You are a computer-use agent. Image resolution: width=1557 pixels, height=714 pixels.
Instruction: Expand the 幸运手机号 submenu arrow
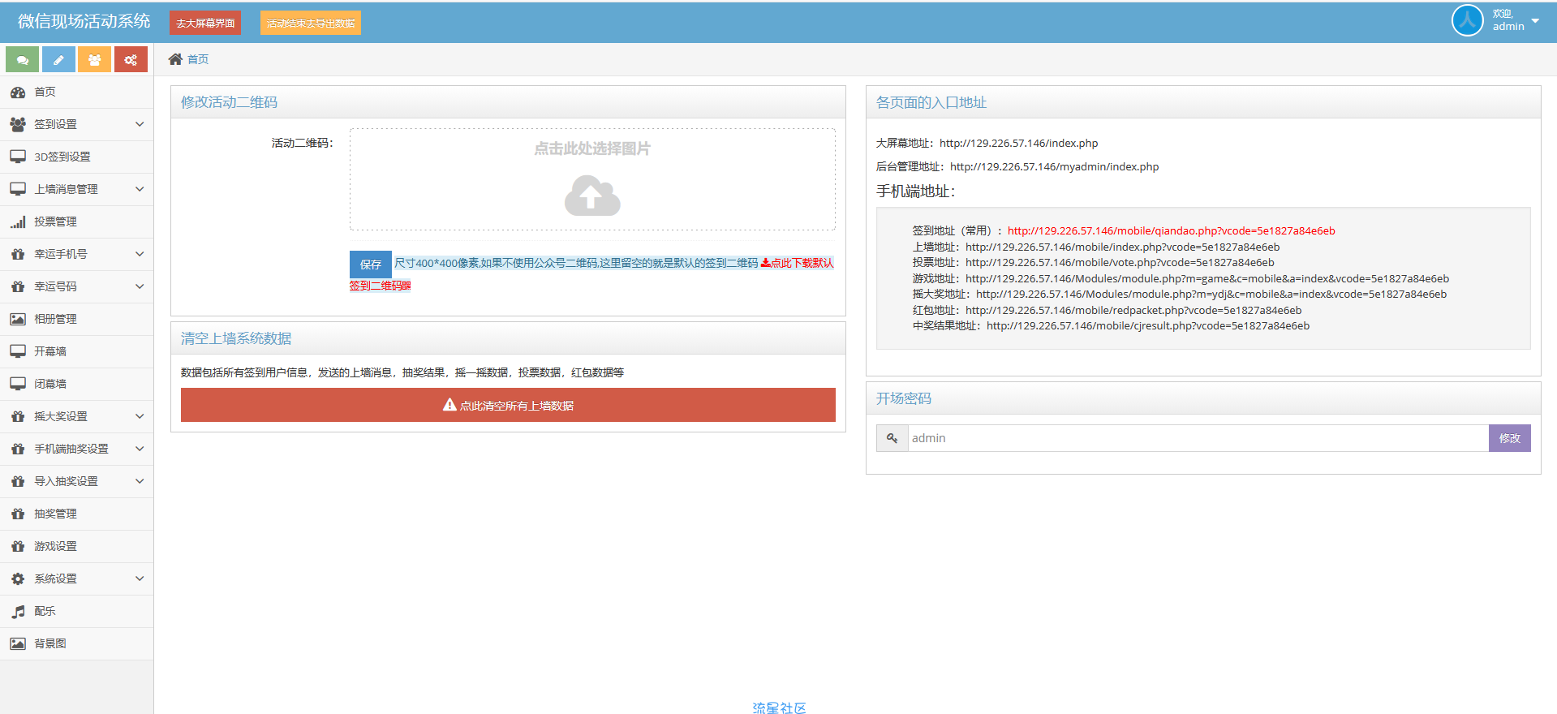pos(140,254)
